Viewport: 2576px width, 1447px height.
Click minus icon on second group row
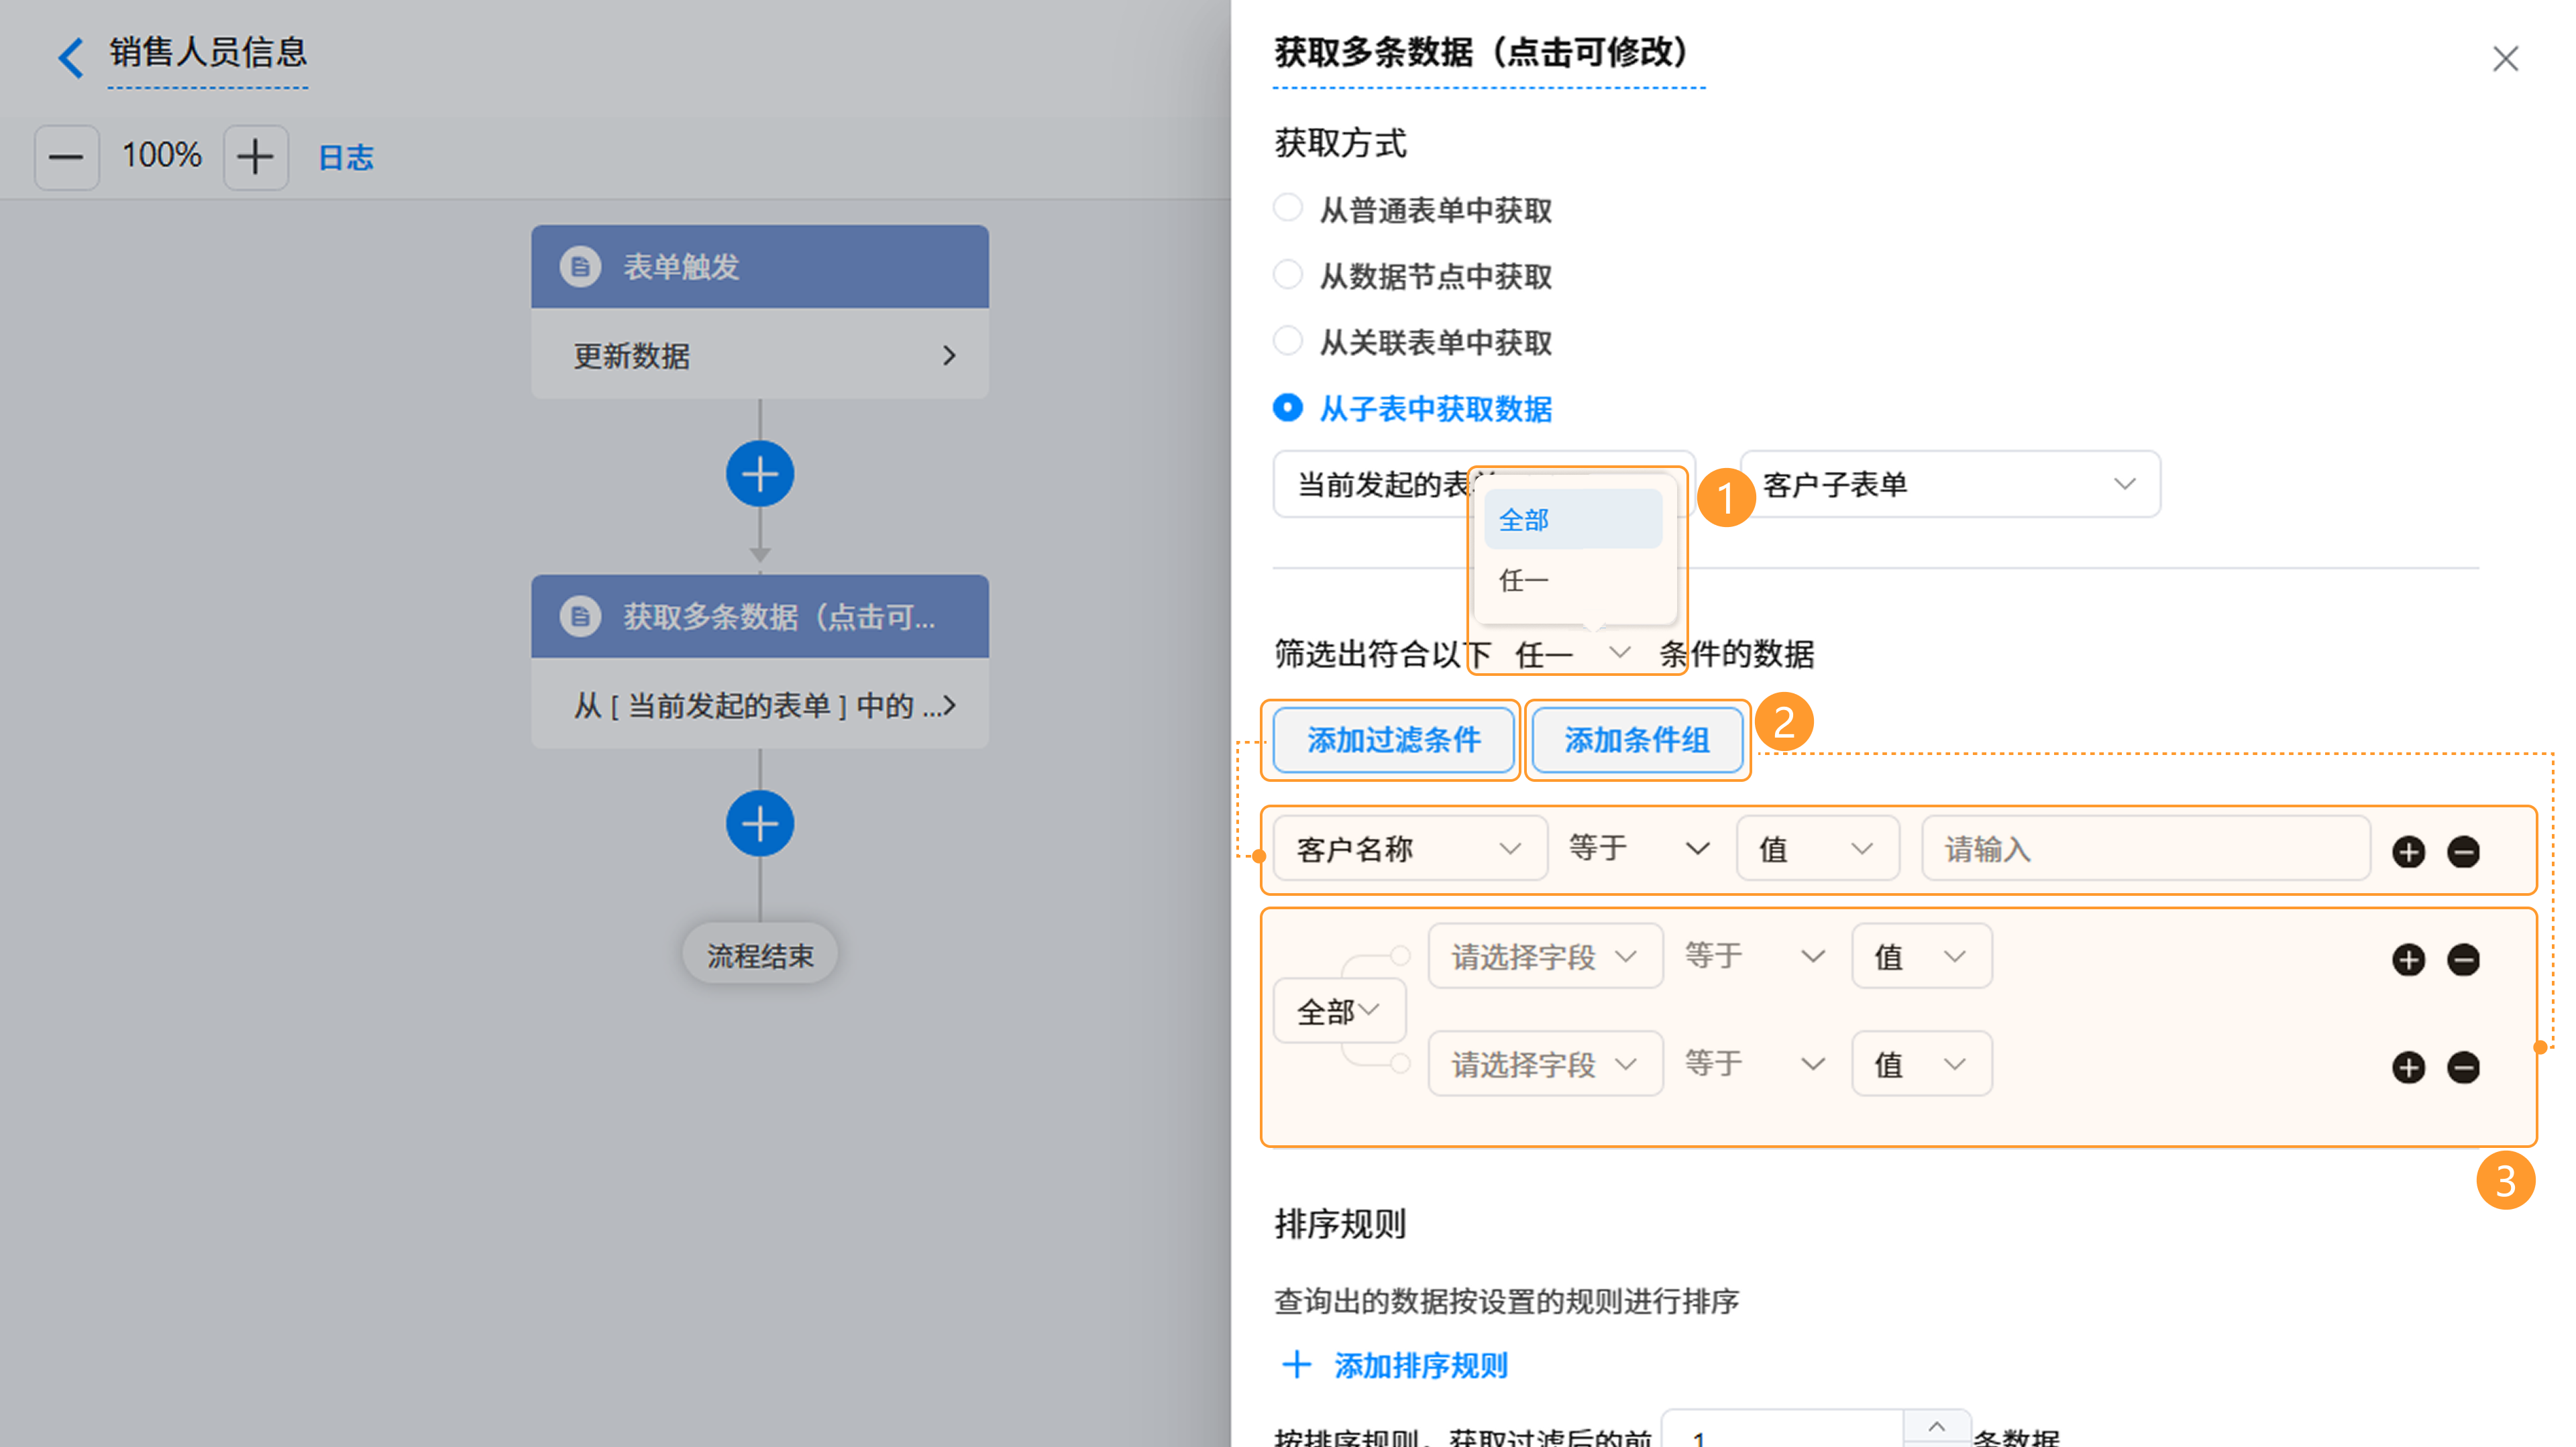click(x=2463, y=1067)
